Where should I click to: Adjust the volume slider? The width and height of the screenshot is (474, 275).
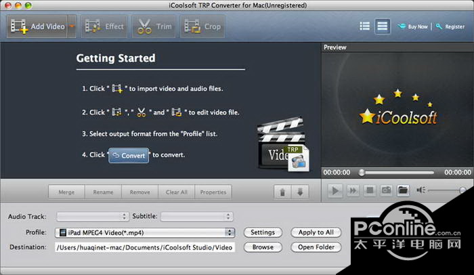pos(446,190)
